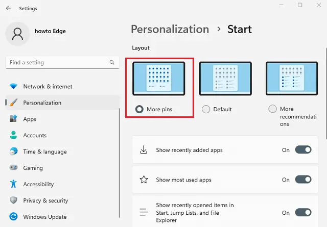Click the search magnifier icon
Viewport: 327px width, 227px height.
(112, 62)
